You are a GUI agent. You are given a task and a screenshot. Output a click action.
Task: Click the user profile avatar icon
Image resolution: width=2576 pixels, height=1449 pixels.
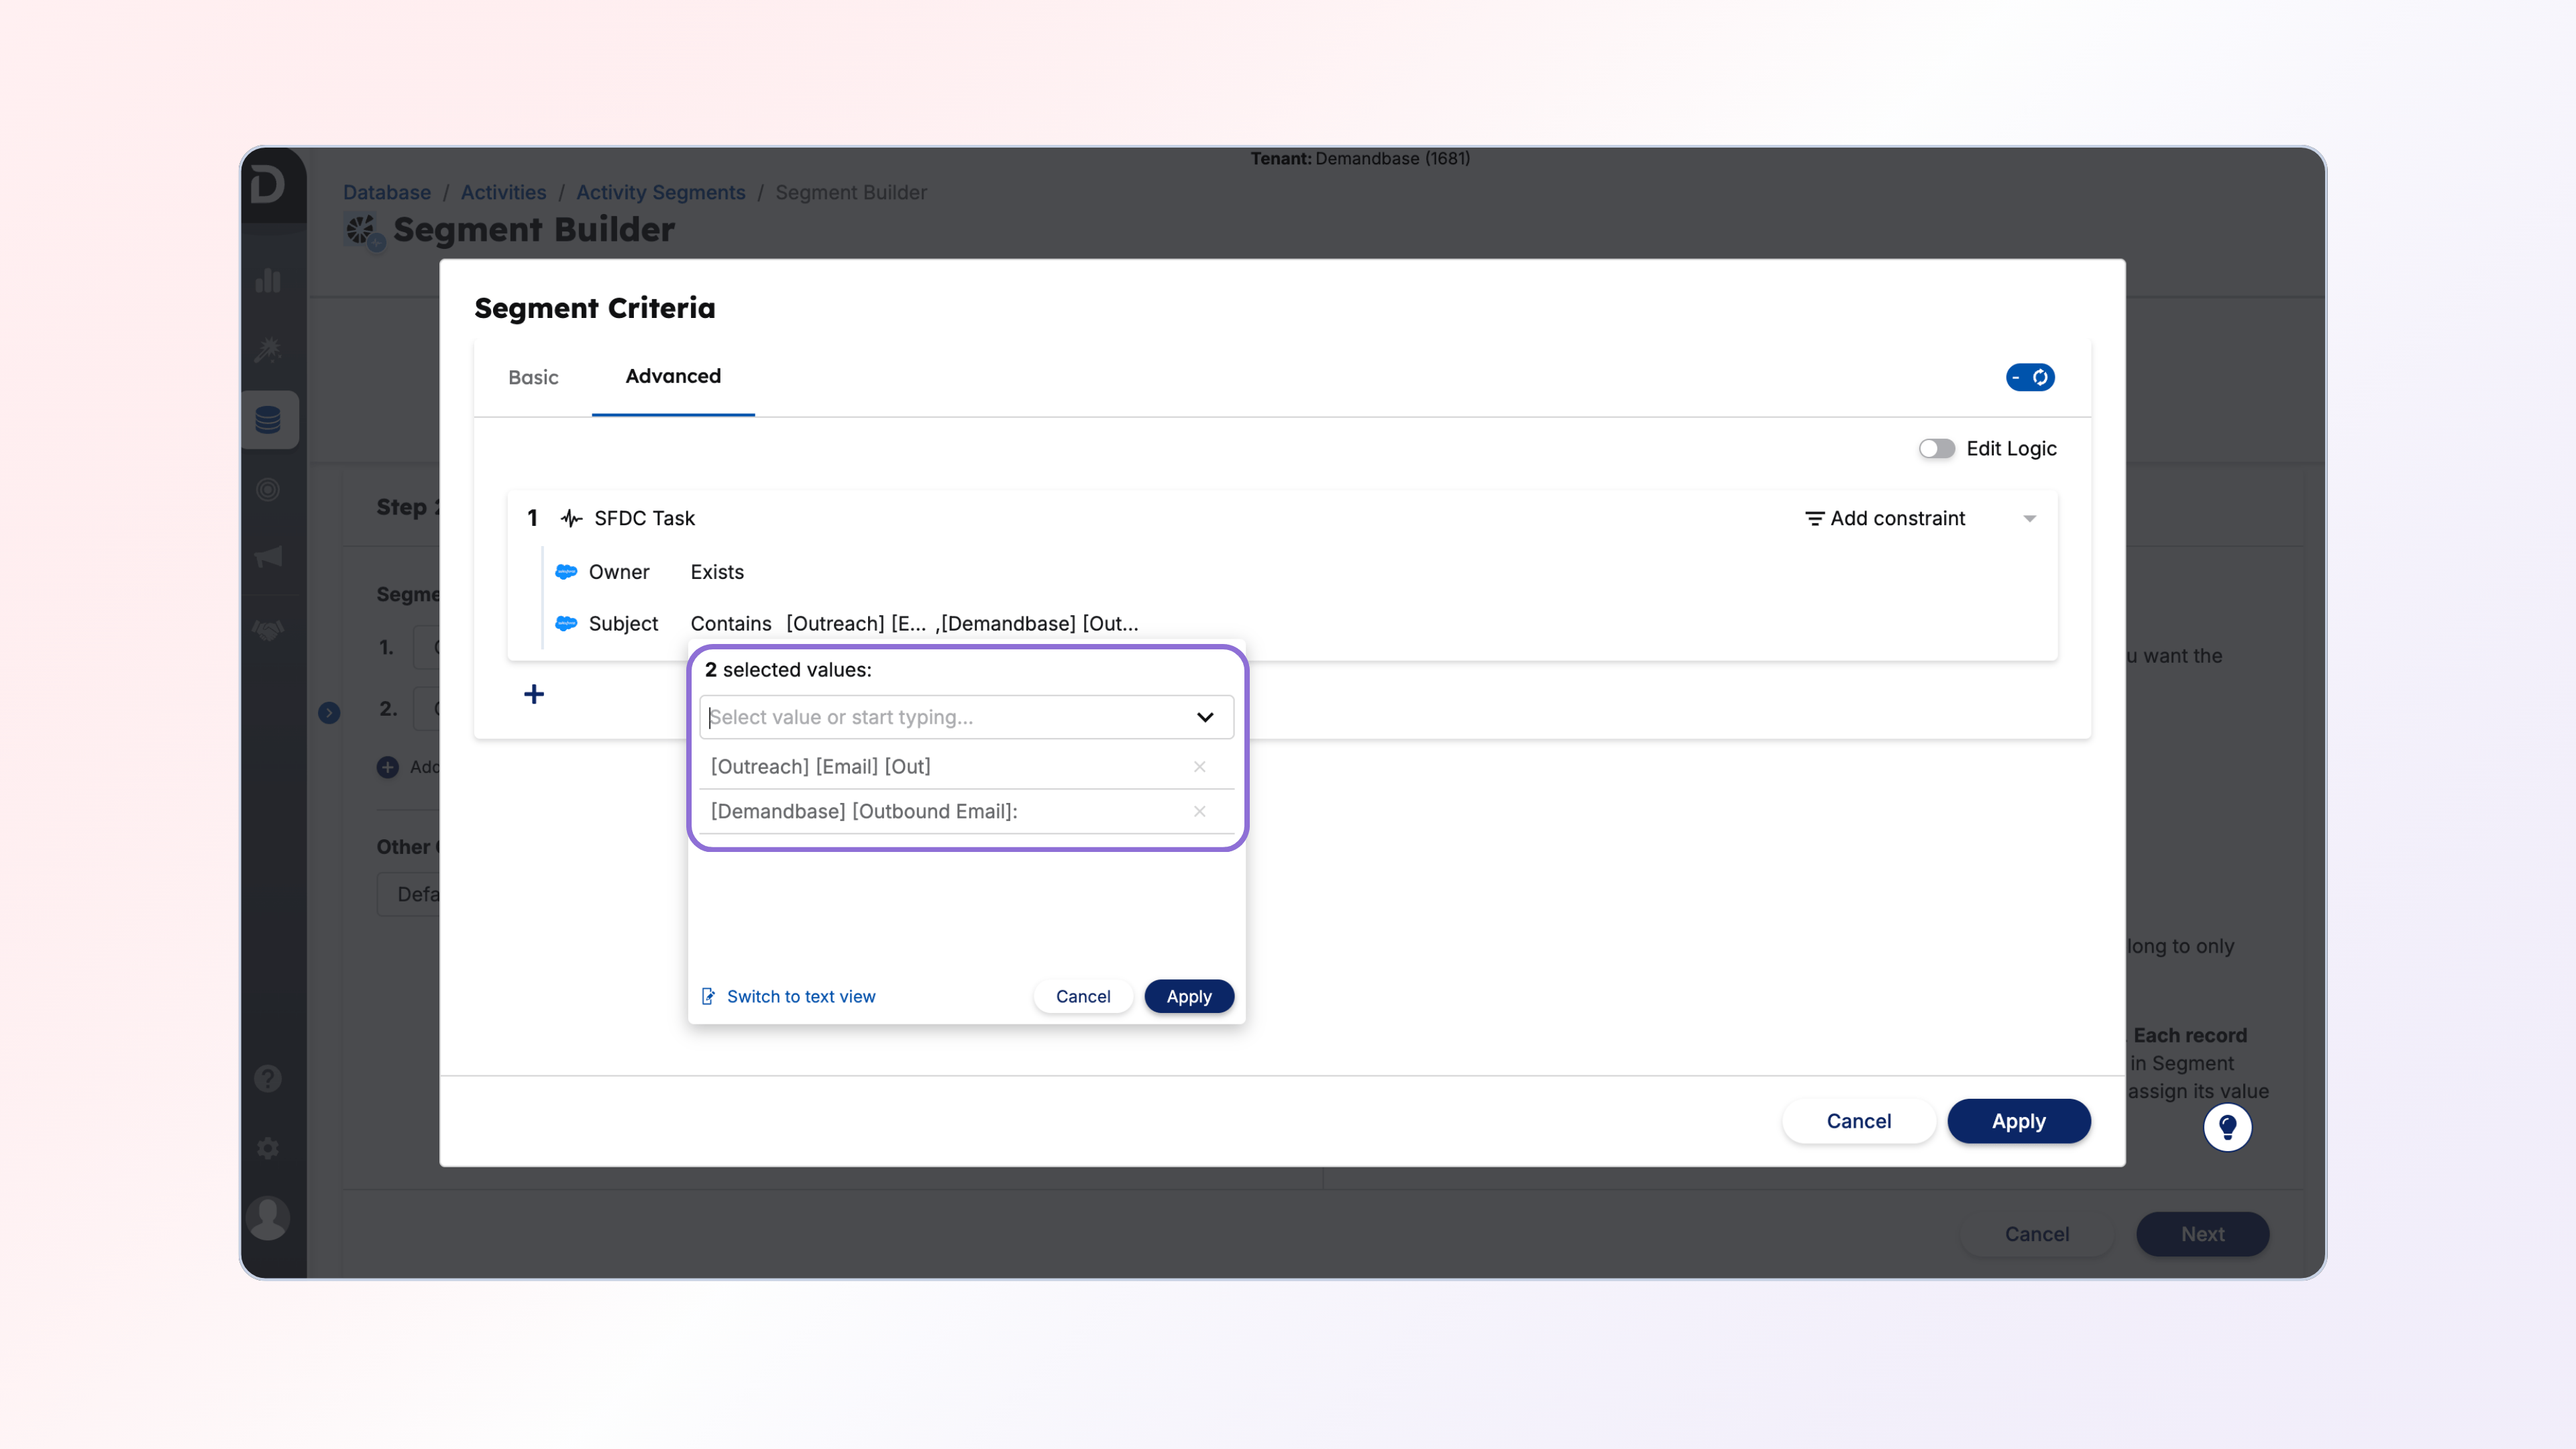pos(268,1217)
